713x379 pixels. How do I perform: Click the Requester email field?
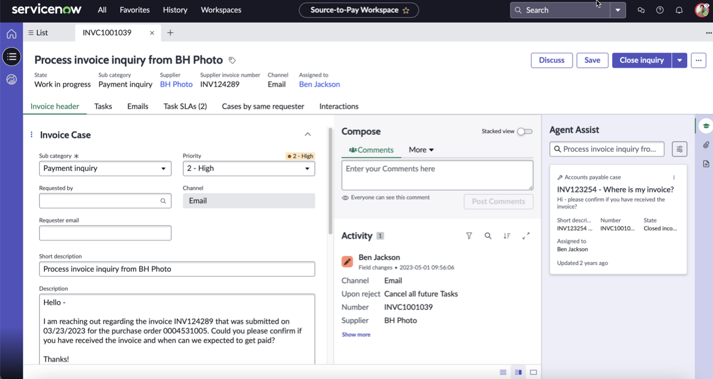[105, 233]
